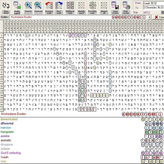
Task: Click the red X Cancel button
Action: click(x=159, y=17)
